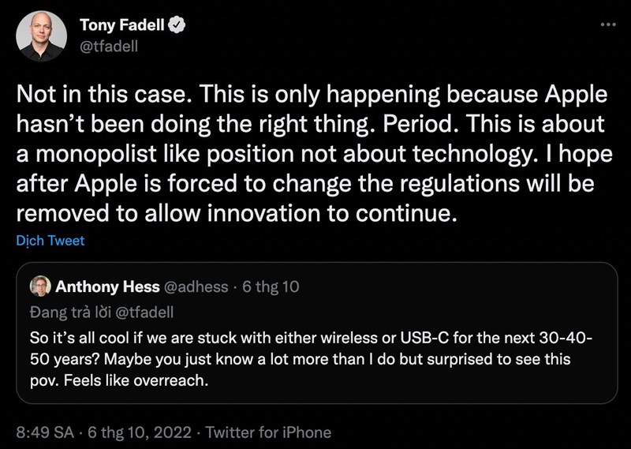Click the Tony Fadell display name

click(x=122, y=25)
